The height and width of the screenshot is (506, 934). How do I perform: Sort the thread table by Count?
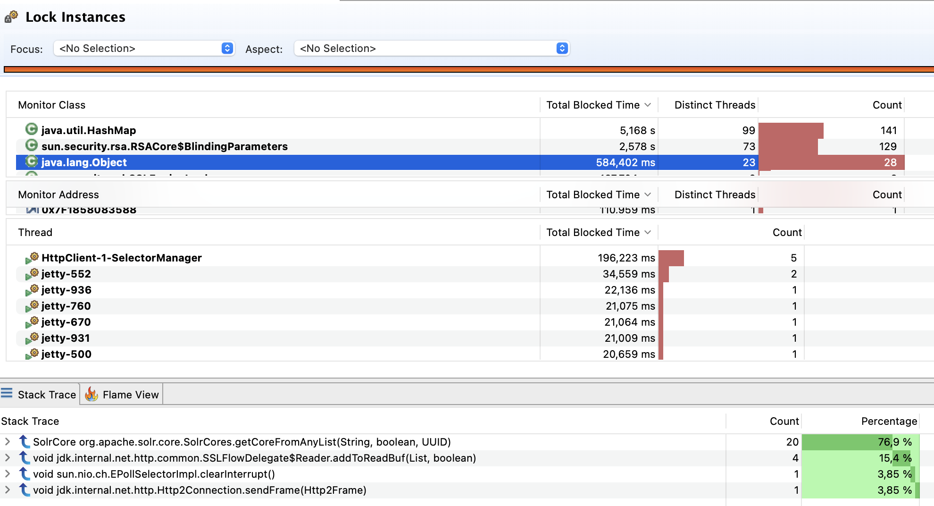click(x=787, y=232)
